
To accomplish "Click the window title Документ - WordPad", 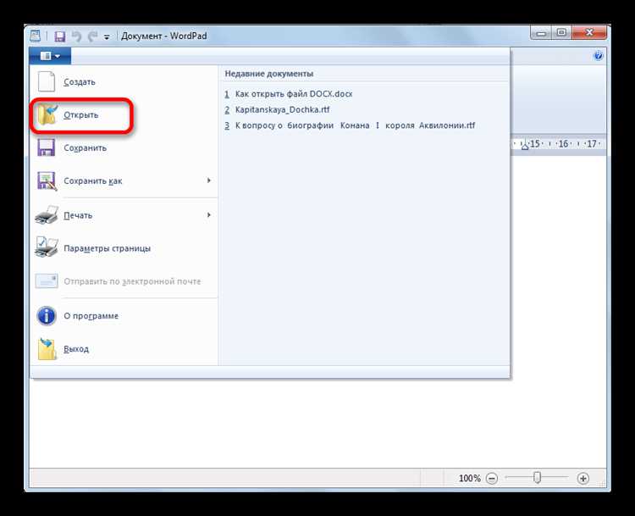I will [164, 36].
